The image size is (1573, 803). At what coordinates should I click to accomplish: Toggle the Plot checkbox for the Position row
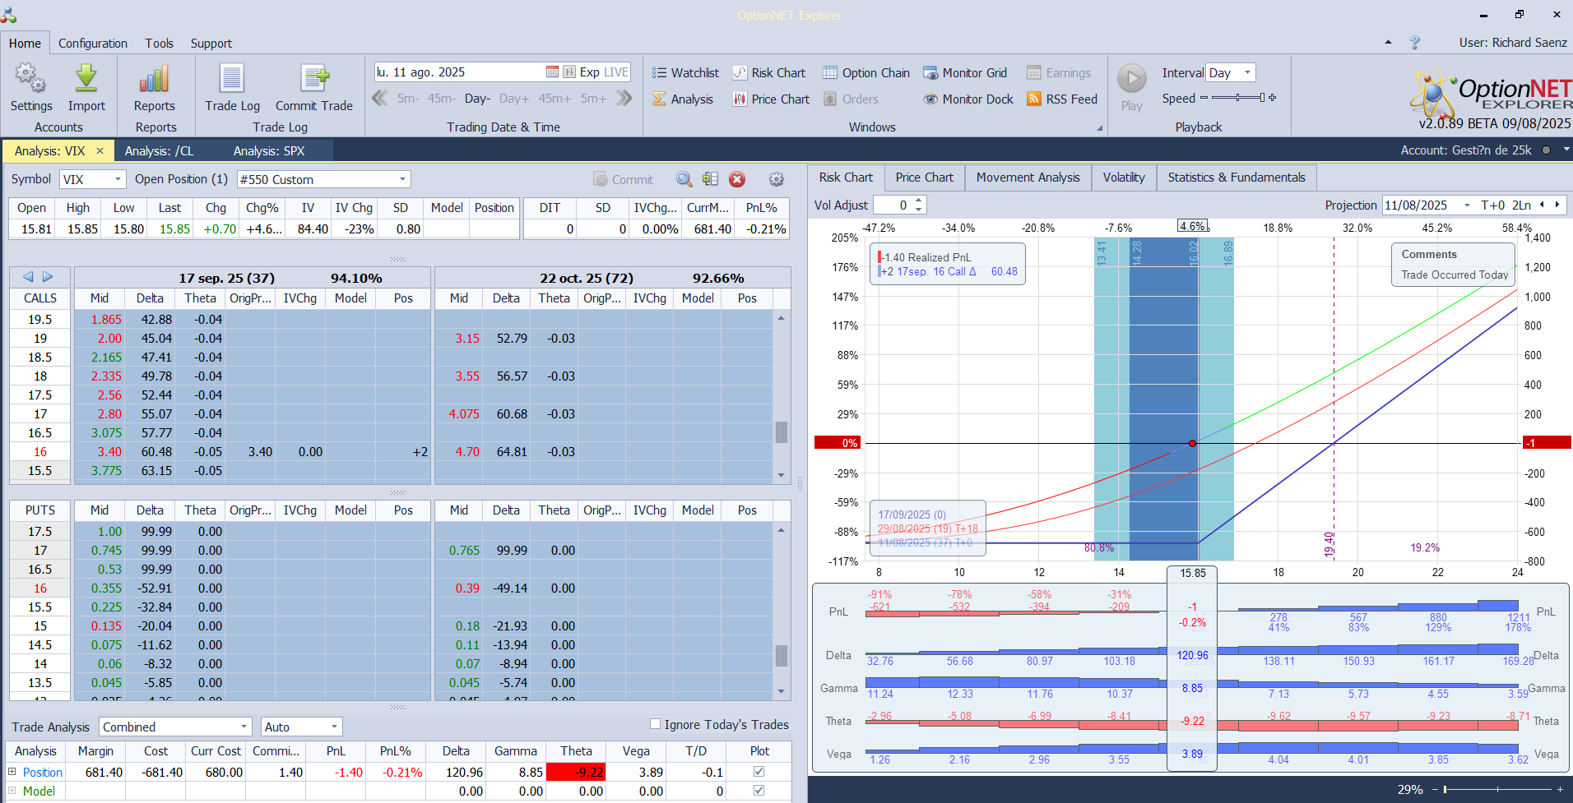[759, 772]
